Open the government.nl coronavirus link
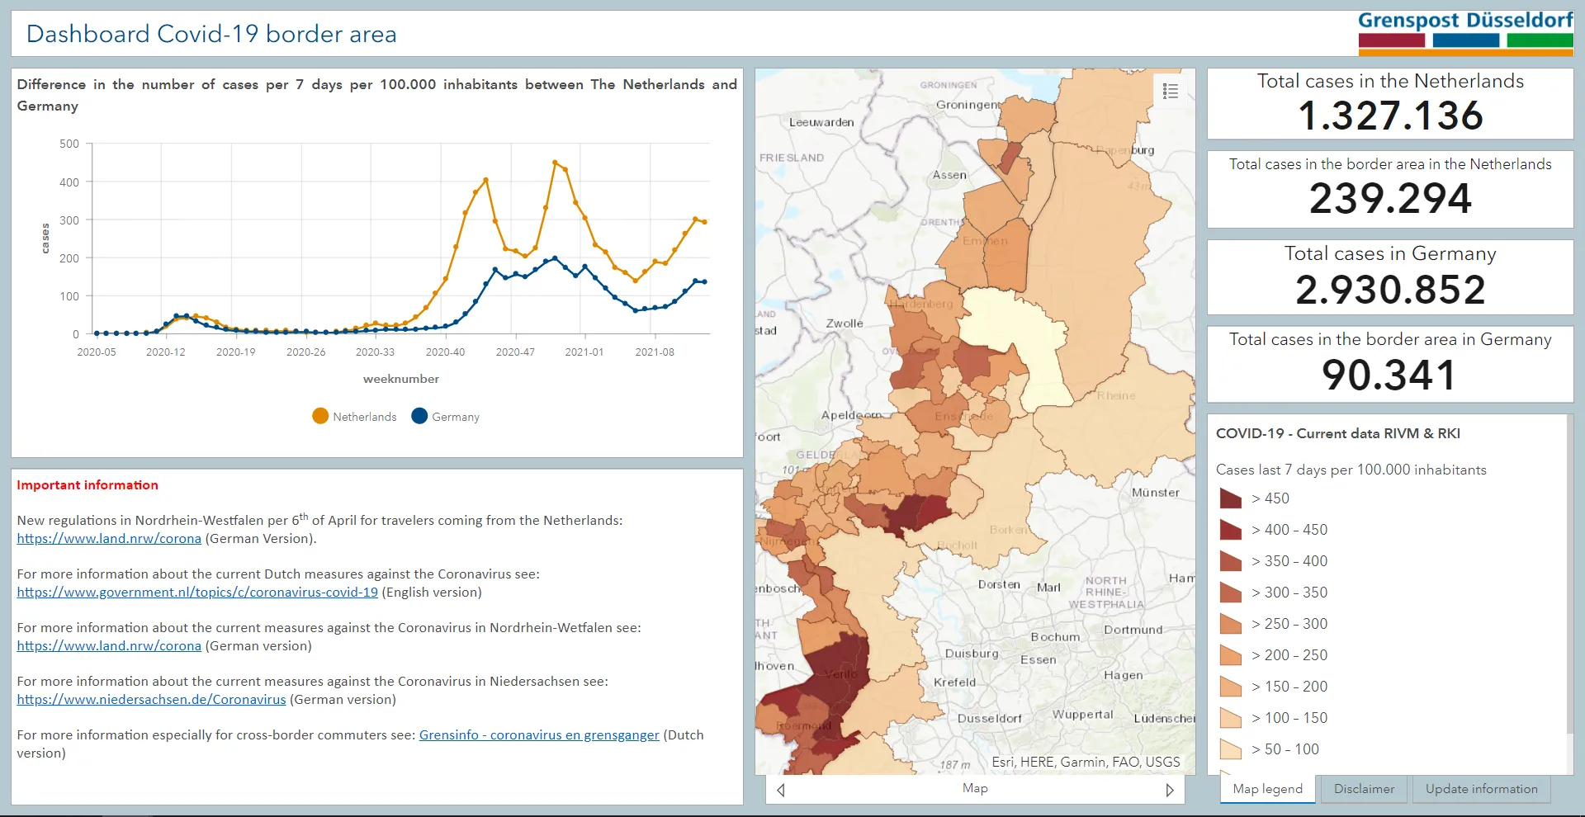1585x817 pixels. [x=197, y=593]
